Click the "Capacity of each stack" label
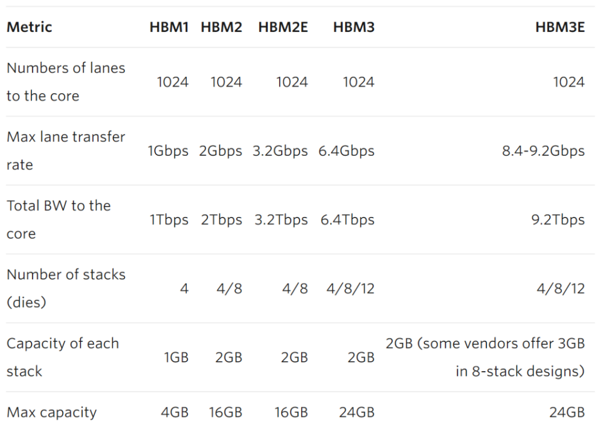Screen dimensions: 601x434 pos(62,357)
